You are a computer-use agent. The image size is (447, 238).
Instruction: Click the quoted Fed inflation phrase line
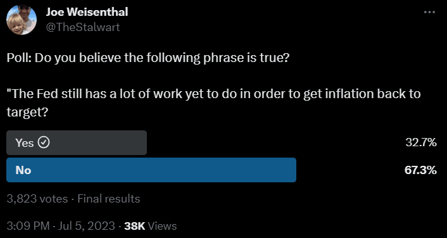pyautogui.click(x=213, y=94)
